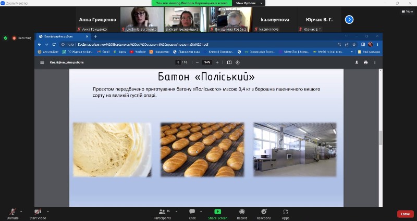
Task: Click the red Leave button
Action: point(406,214)
